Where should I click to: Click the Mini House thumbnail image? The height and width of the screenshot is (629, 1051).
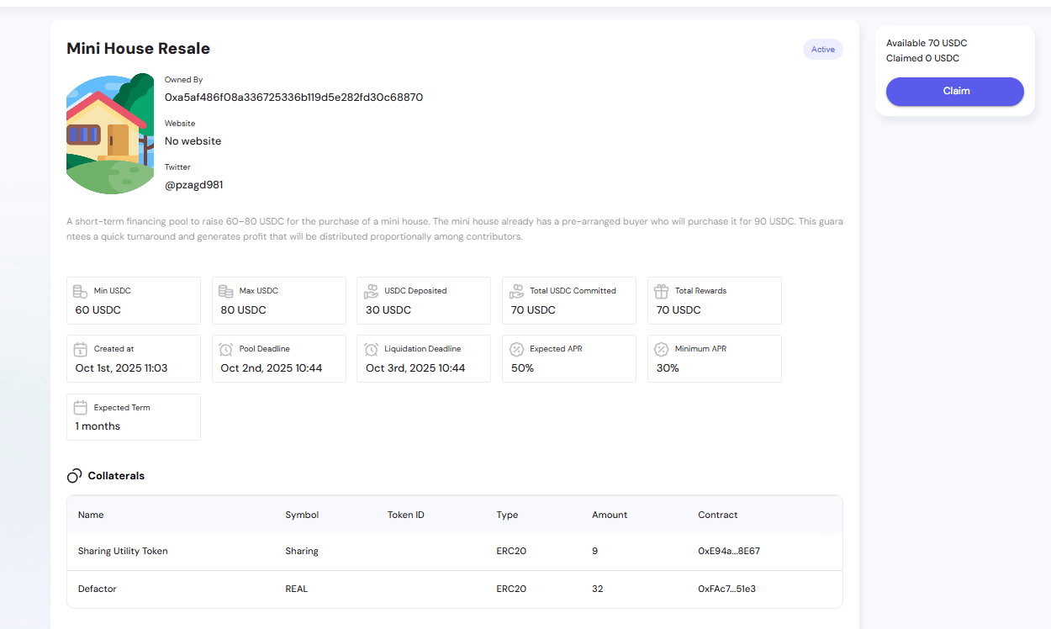click(110, 135)
